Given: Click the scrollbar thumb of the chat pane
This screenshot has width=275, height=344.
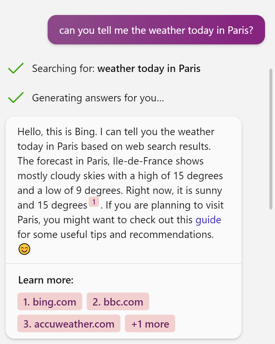Looking at the screenshot, I should coord(271,139).
